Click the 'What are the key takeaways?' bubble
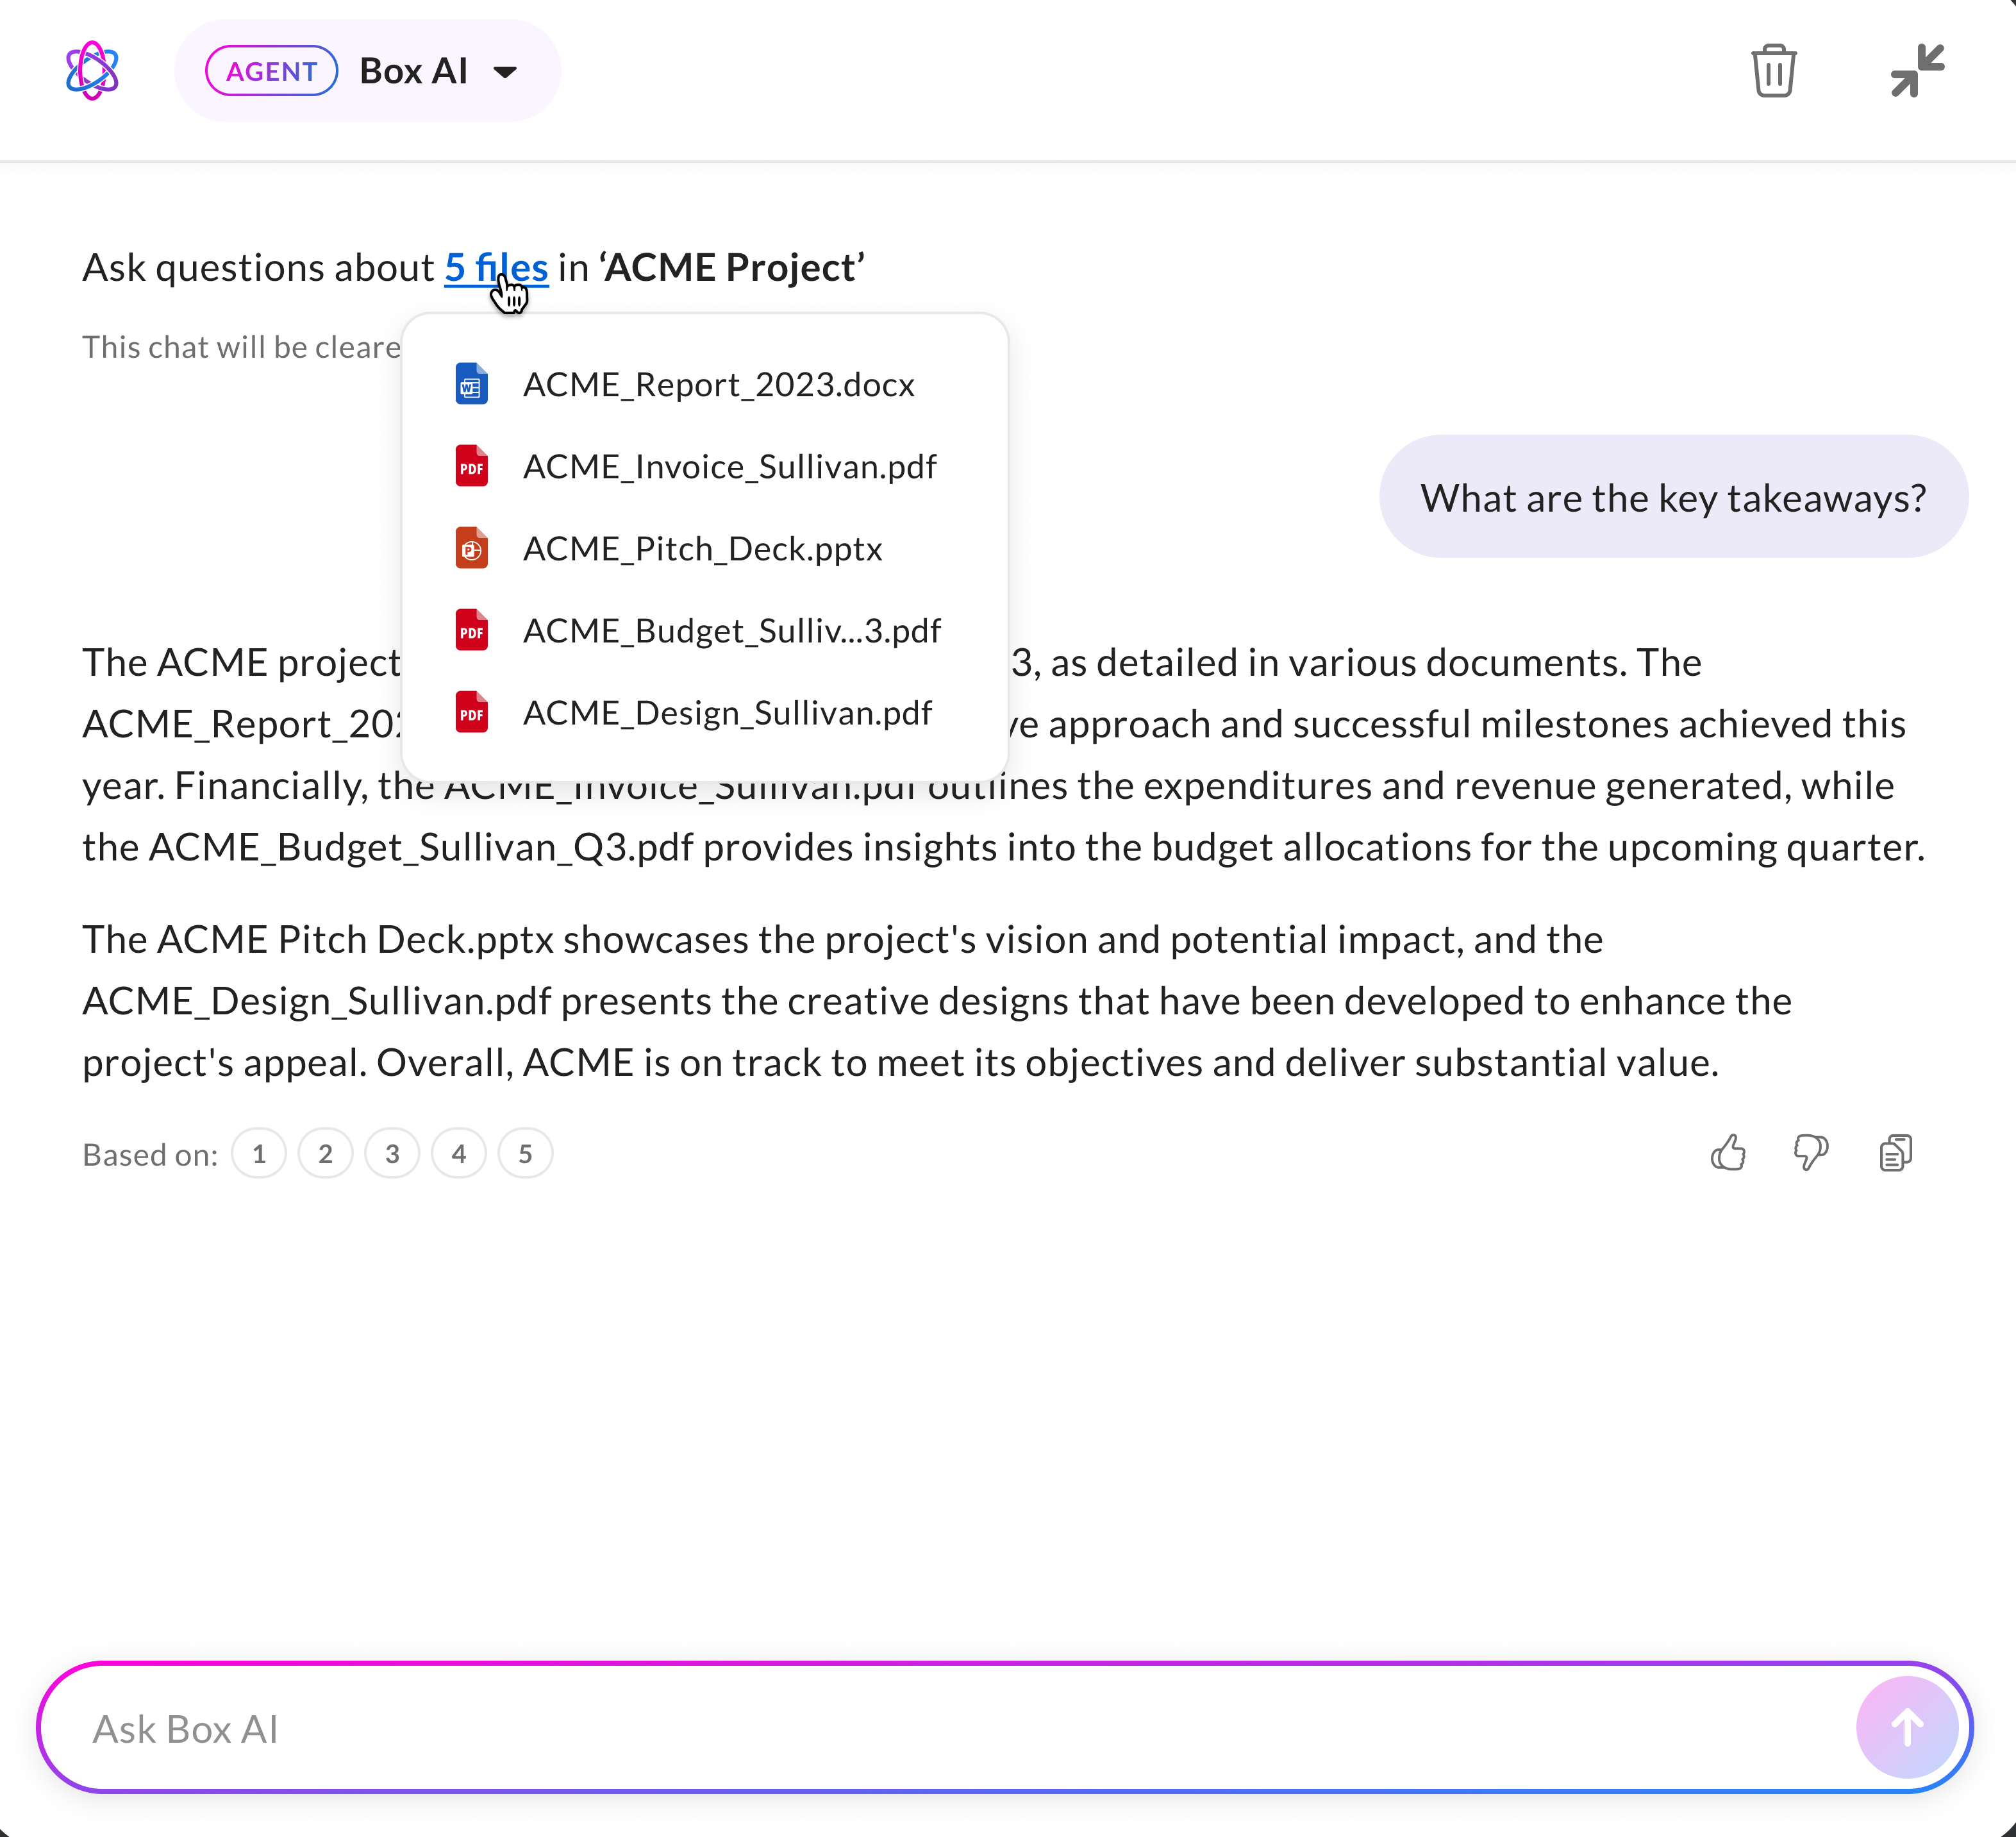This screenshot has height=1837, width=2016. (1673, 498)
